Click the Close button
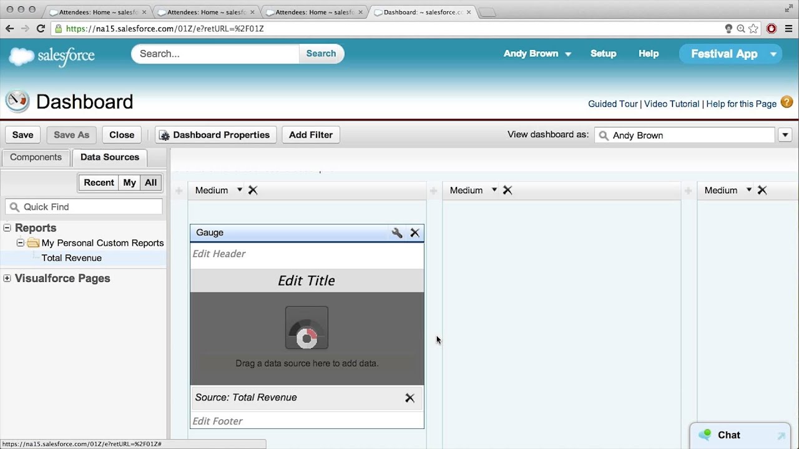The height and width of the screenshot is (449, 799). tap(122, 135)
